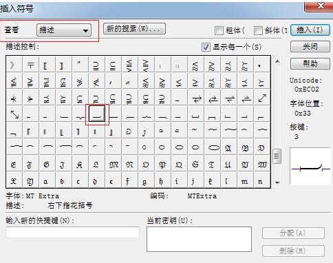Click the 删除(R) delete button
The image size is (333, 263).
coord(293,251)
